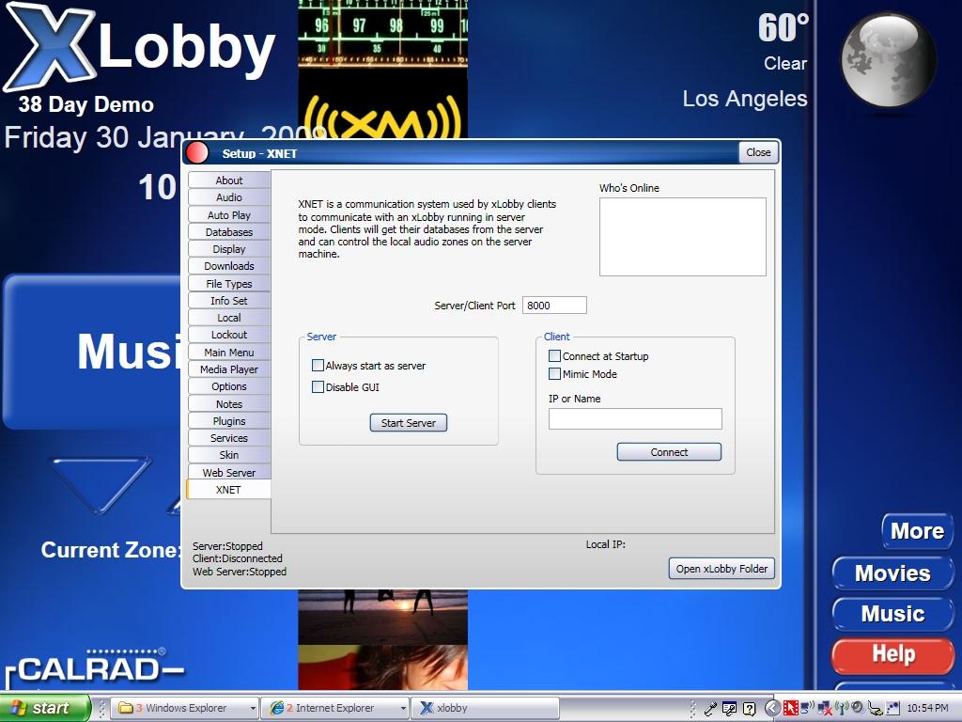Go to the Media Player tab
This screenshot has height=722, width=962.
(229, 369)
